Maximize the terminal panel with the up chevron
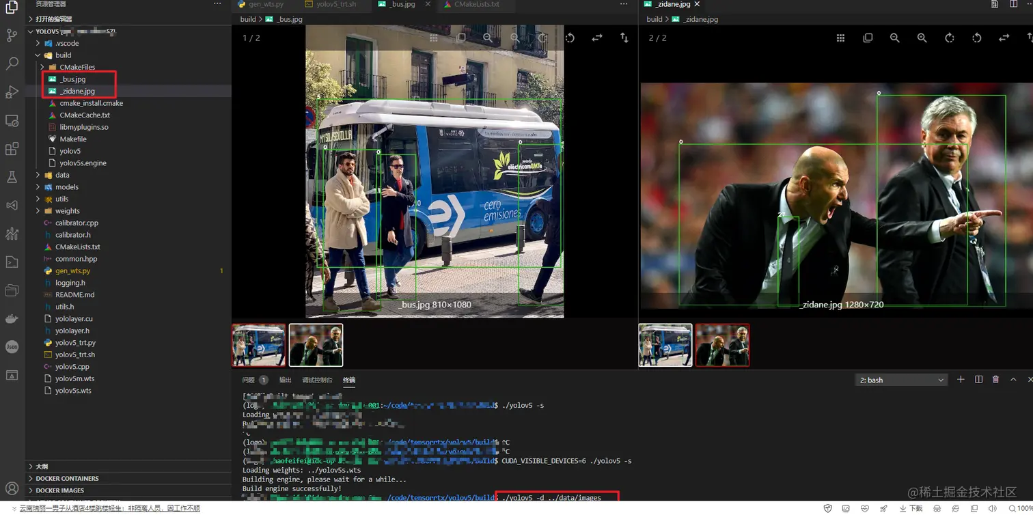The width and height of the screenshot is (1033, 515). pyautogui.click(x=1013, y=380)
